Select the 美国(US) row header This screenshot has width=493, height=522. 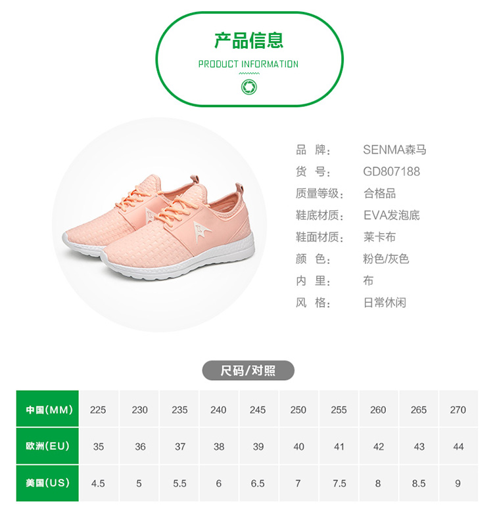tap(47, 483)
